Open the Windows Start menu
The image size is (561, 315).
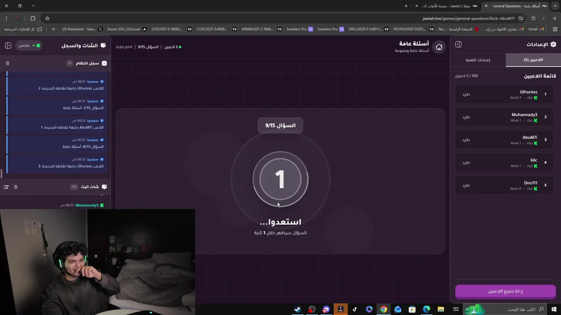pos(554,309)
